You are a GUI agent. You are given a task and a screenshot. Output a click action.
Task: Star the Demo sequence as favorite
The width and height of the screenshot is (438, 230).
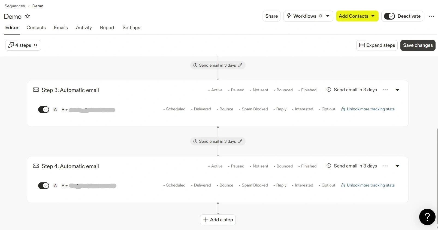[x=28, y=16]
